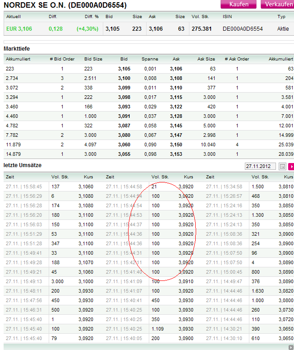Click bid price 3,100 in Markttiefe
This screenshot has width=294, height=350.
click(x=124, y=78)
